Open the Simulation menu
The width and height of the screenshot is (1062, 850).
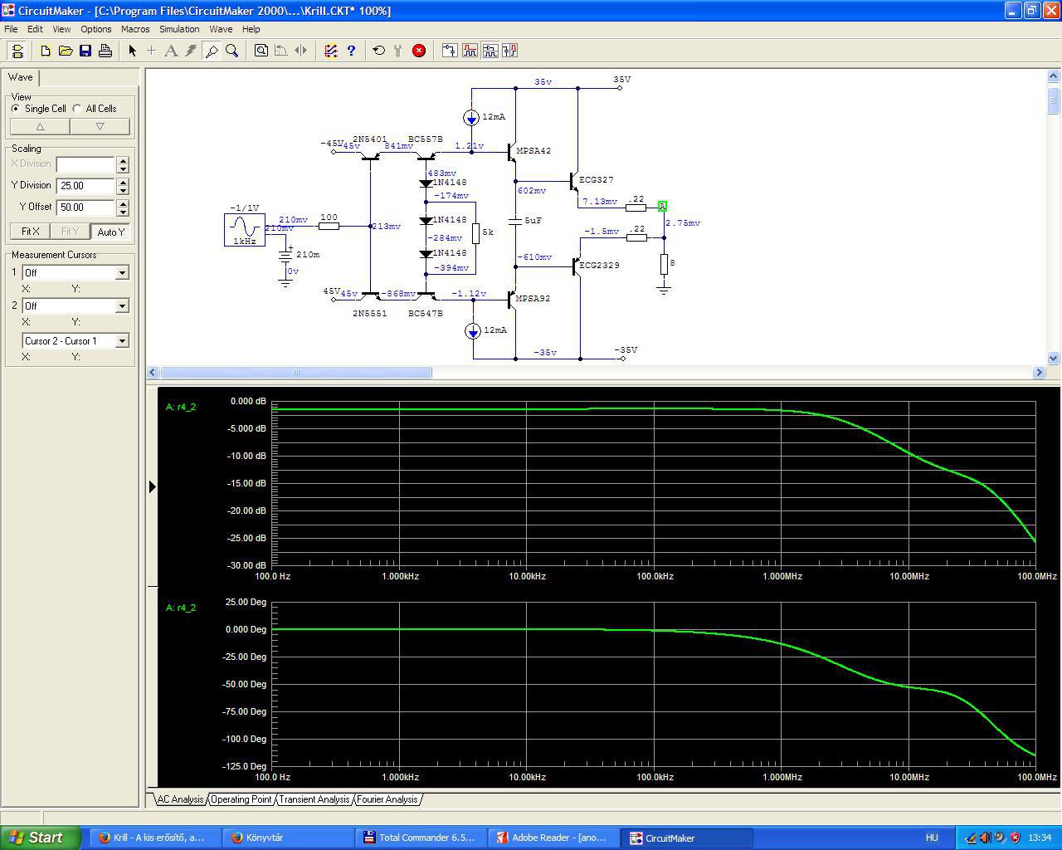coord(179,29)
